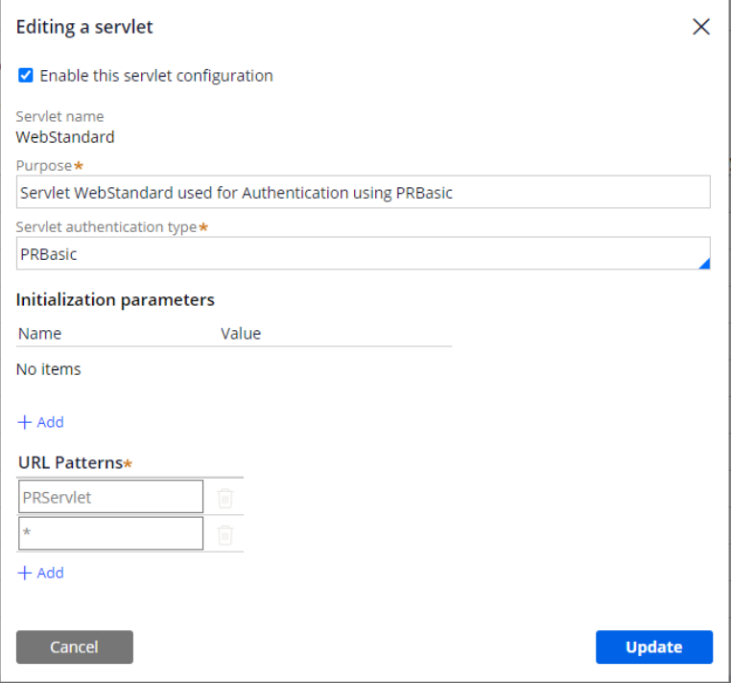Click the blue corner arrow on PRBasic field
The height and width of the screenshot is (683, 731).
click(x=703, y=263)
